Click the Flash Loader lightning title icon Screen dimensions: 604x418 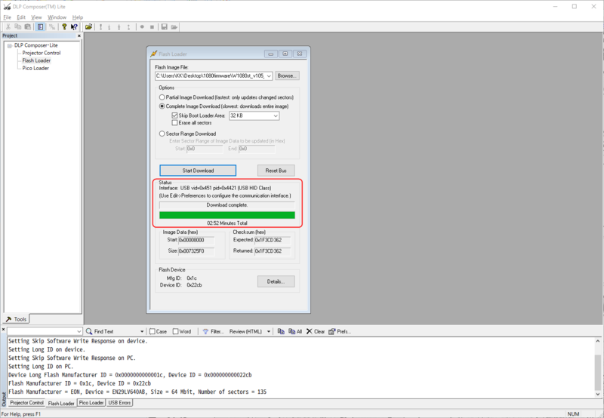tap(154, 54)
